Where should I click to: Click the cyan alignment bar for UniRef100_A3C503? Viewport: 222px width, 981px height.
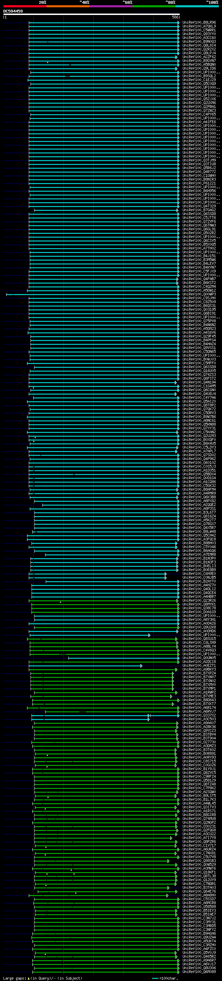pos(91,719)
